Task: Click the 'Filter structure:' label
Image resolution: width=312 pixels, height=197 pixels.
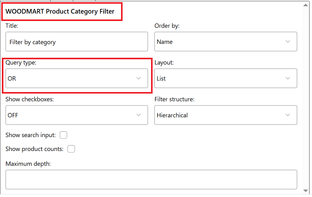Action: click(x=174, y=99)
